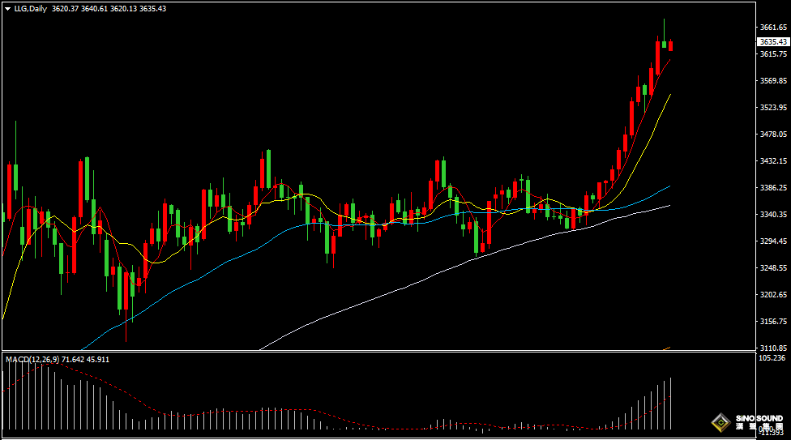Screen dimensions: 791x440
Task: Select the price axis label 3110.85
Action: 773,348
